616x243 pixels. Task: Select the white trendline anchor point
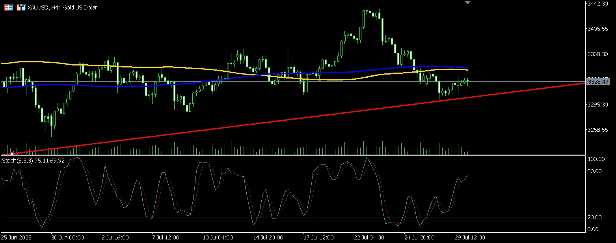(12, 153)
